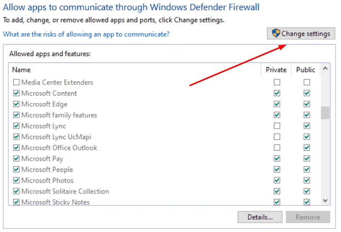
Task: Click the Remove button
Action: 308,217
